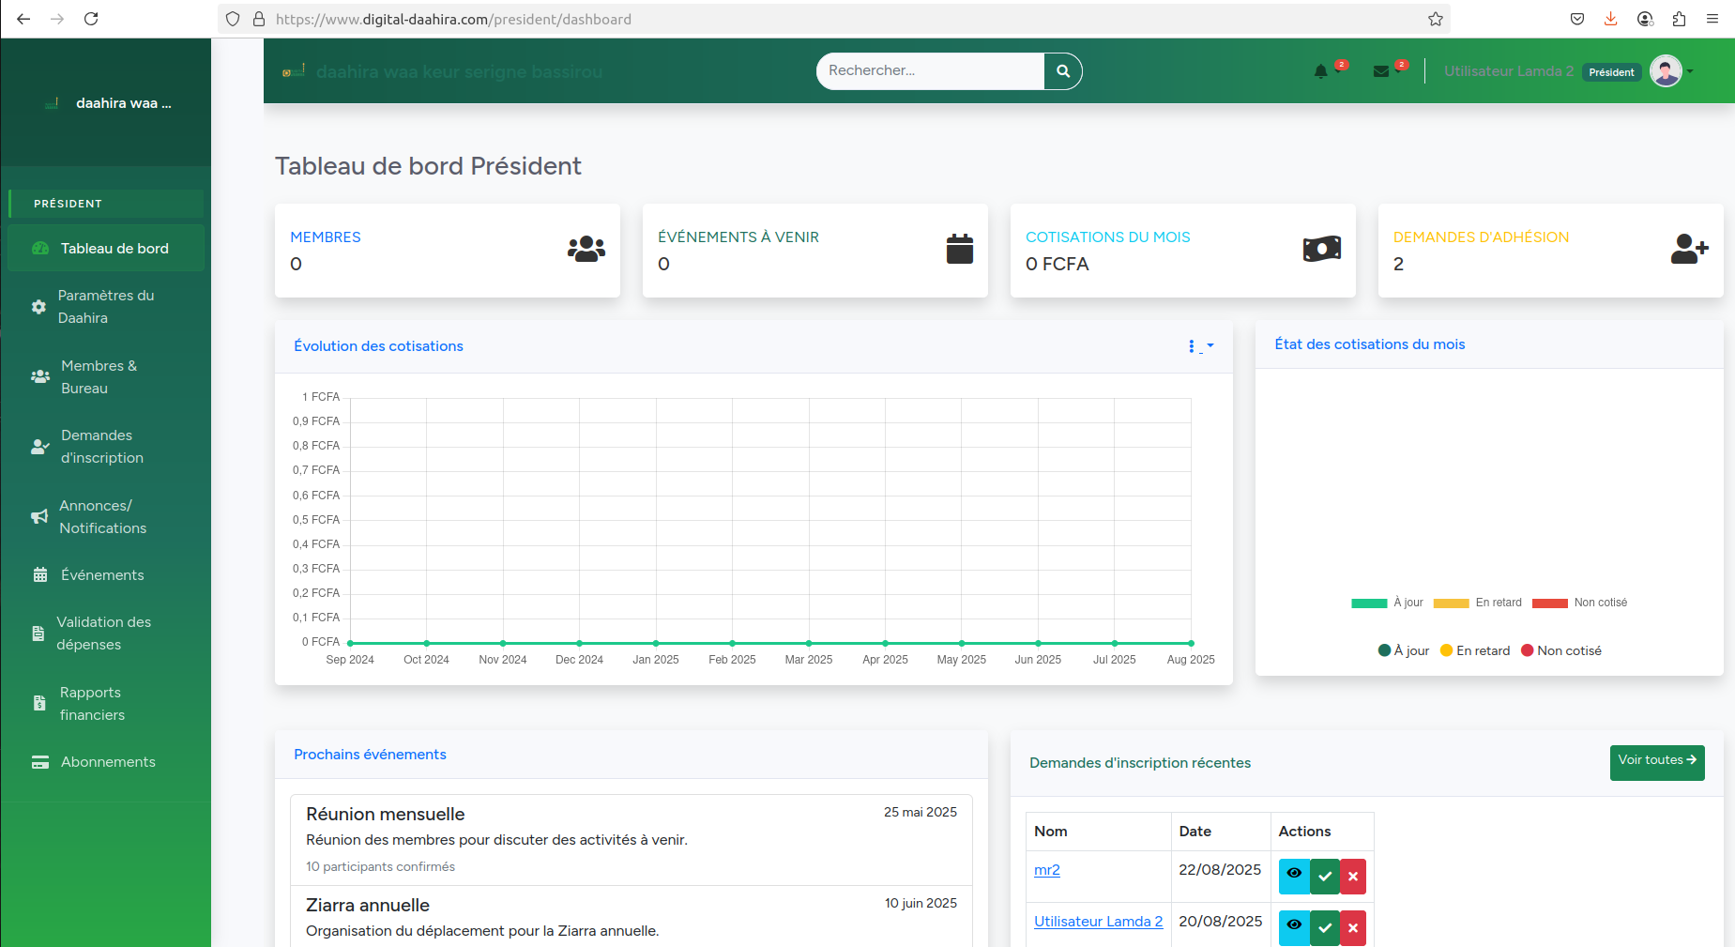
Task: Open browser downloads panel
Action: [1611, 19]
